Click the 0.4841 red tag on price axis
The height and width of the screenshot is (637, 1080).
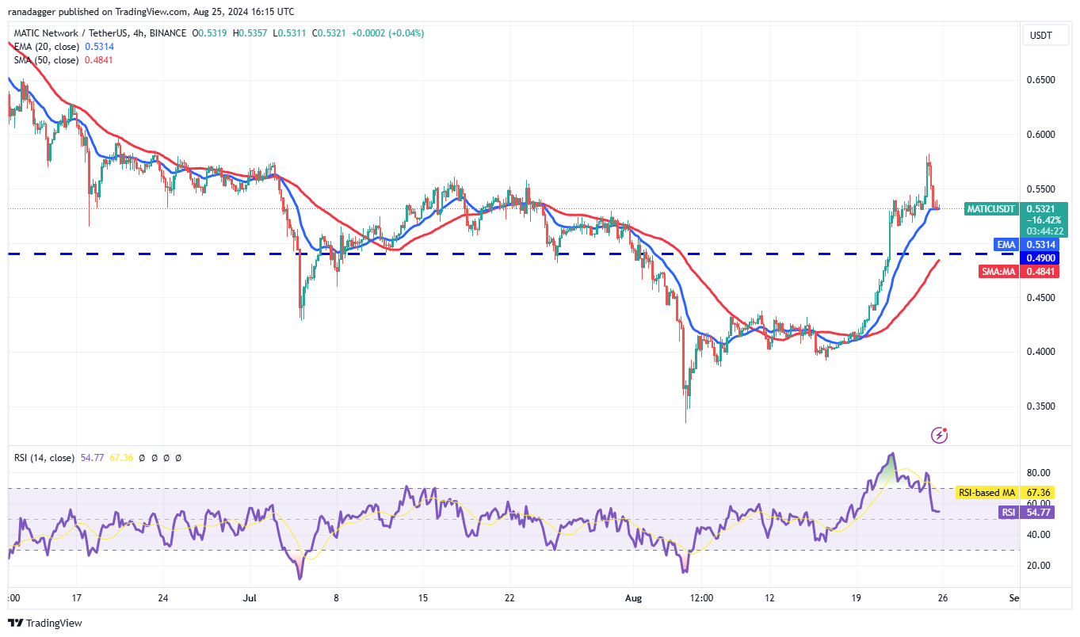coord(1041,271)
